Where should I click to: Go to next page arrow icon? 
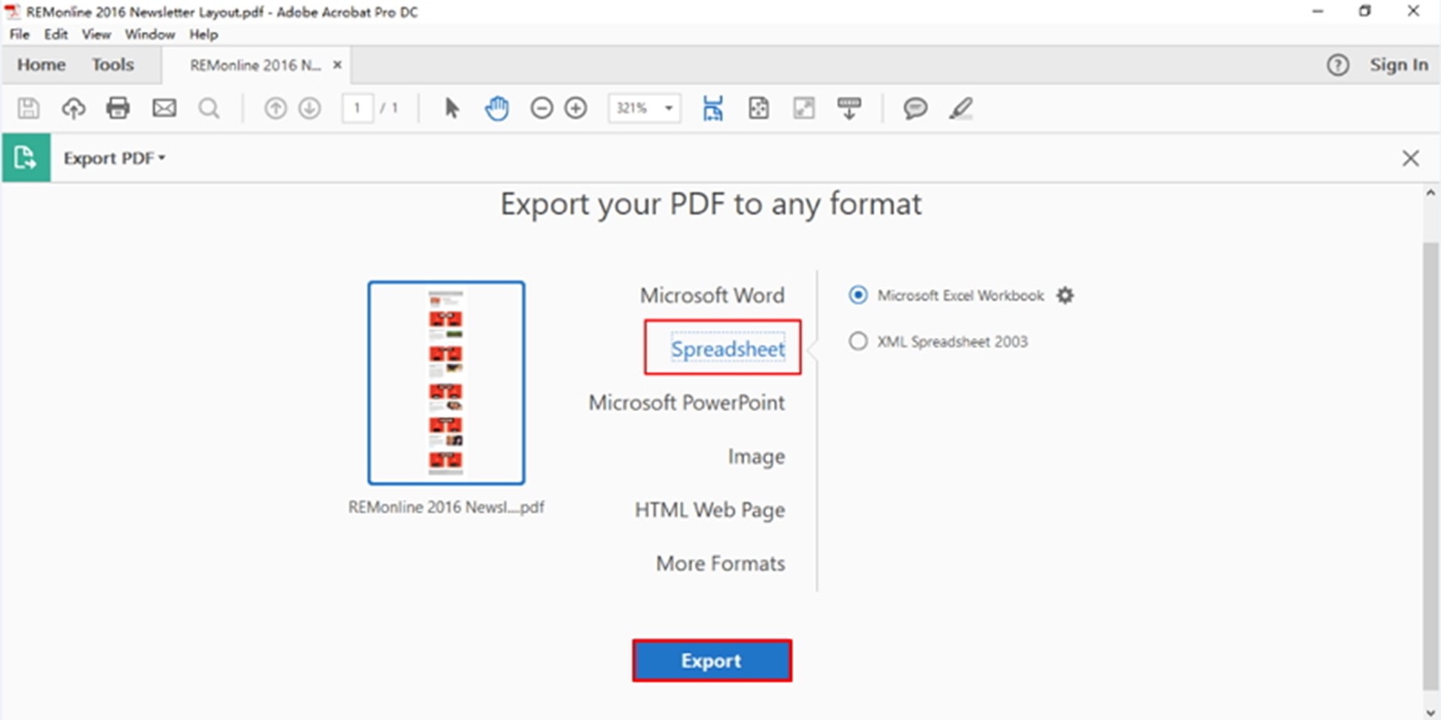point(310,109)
